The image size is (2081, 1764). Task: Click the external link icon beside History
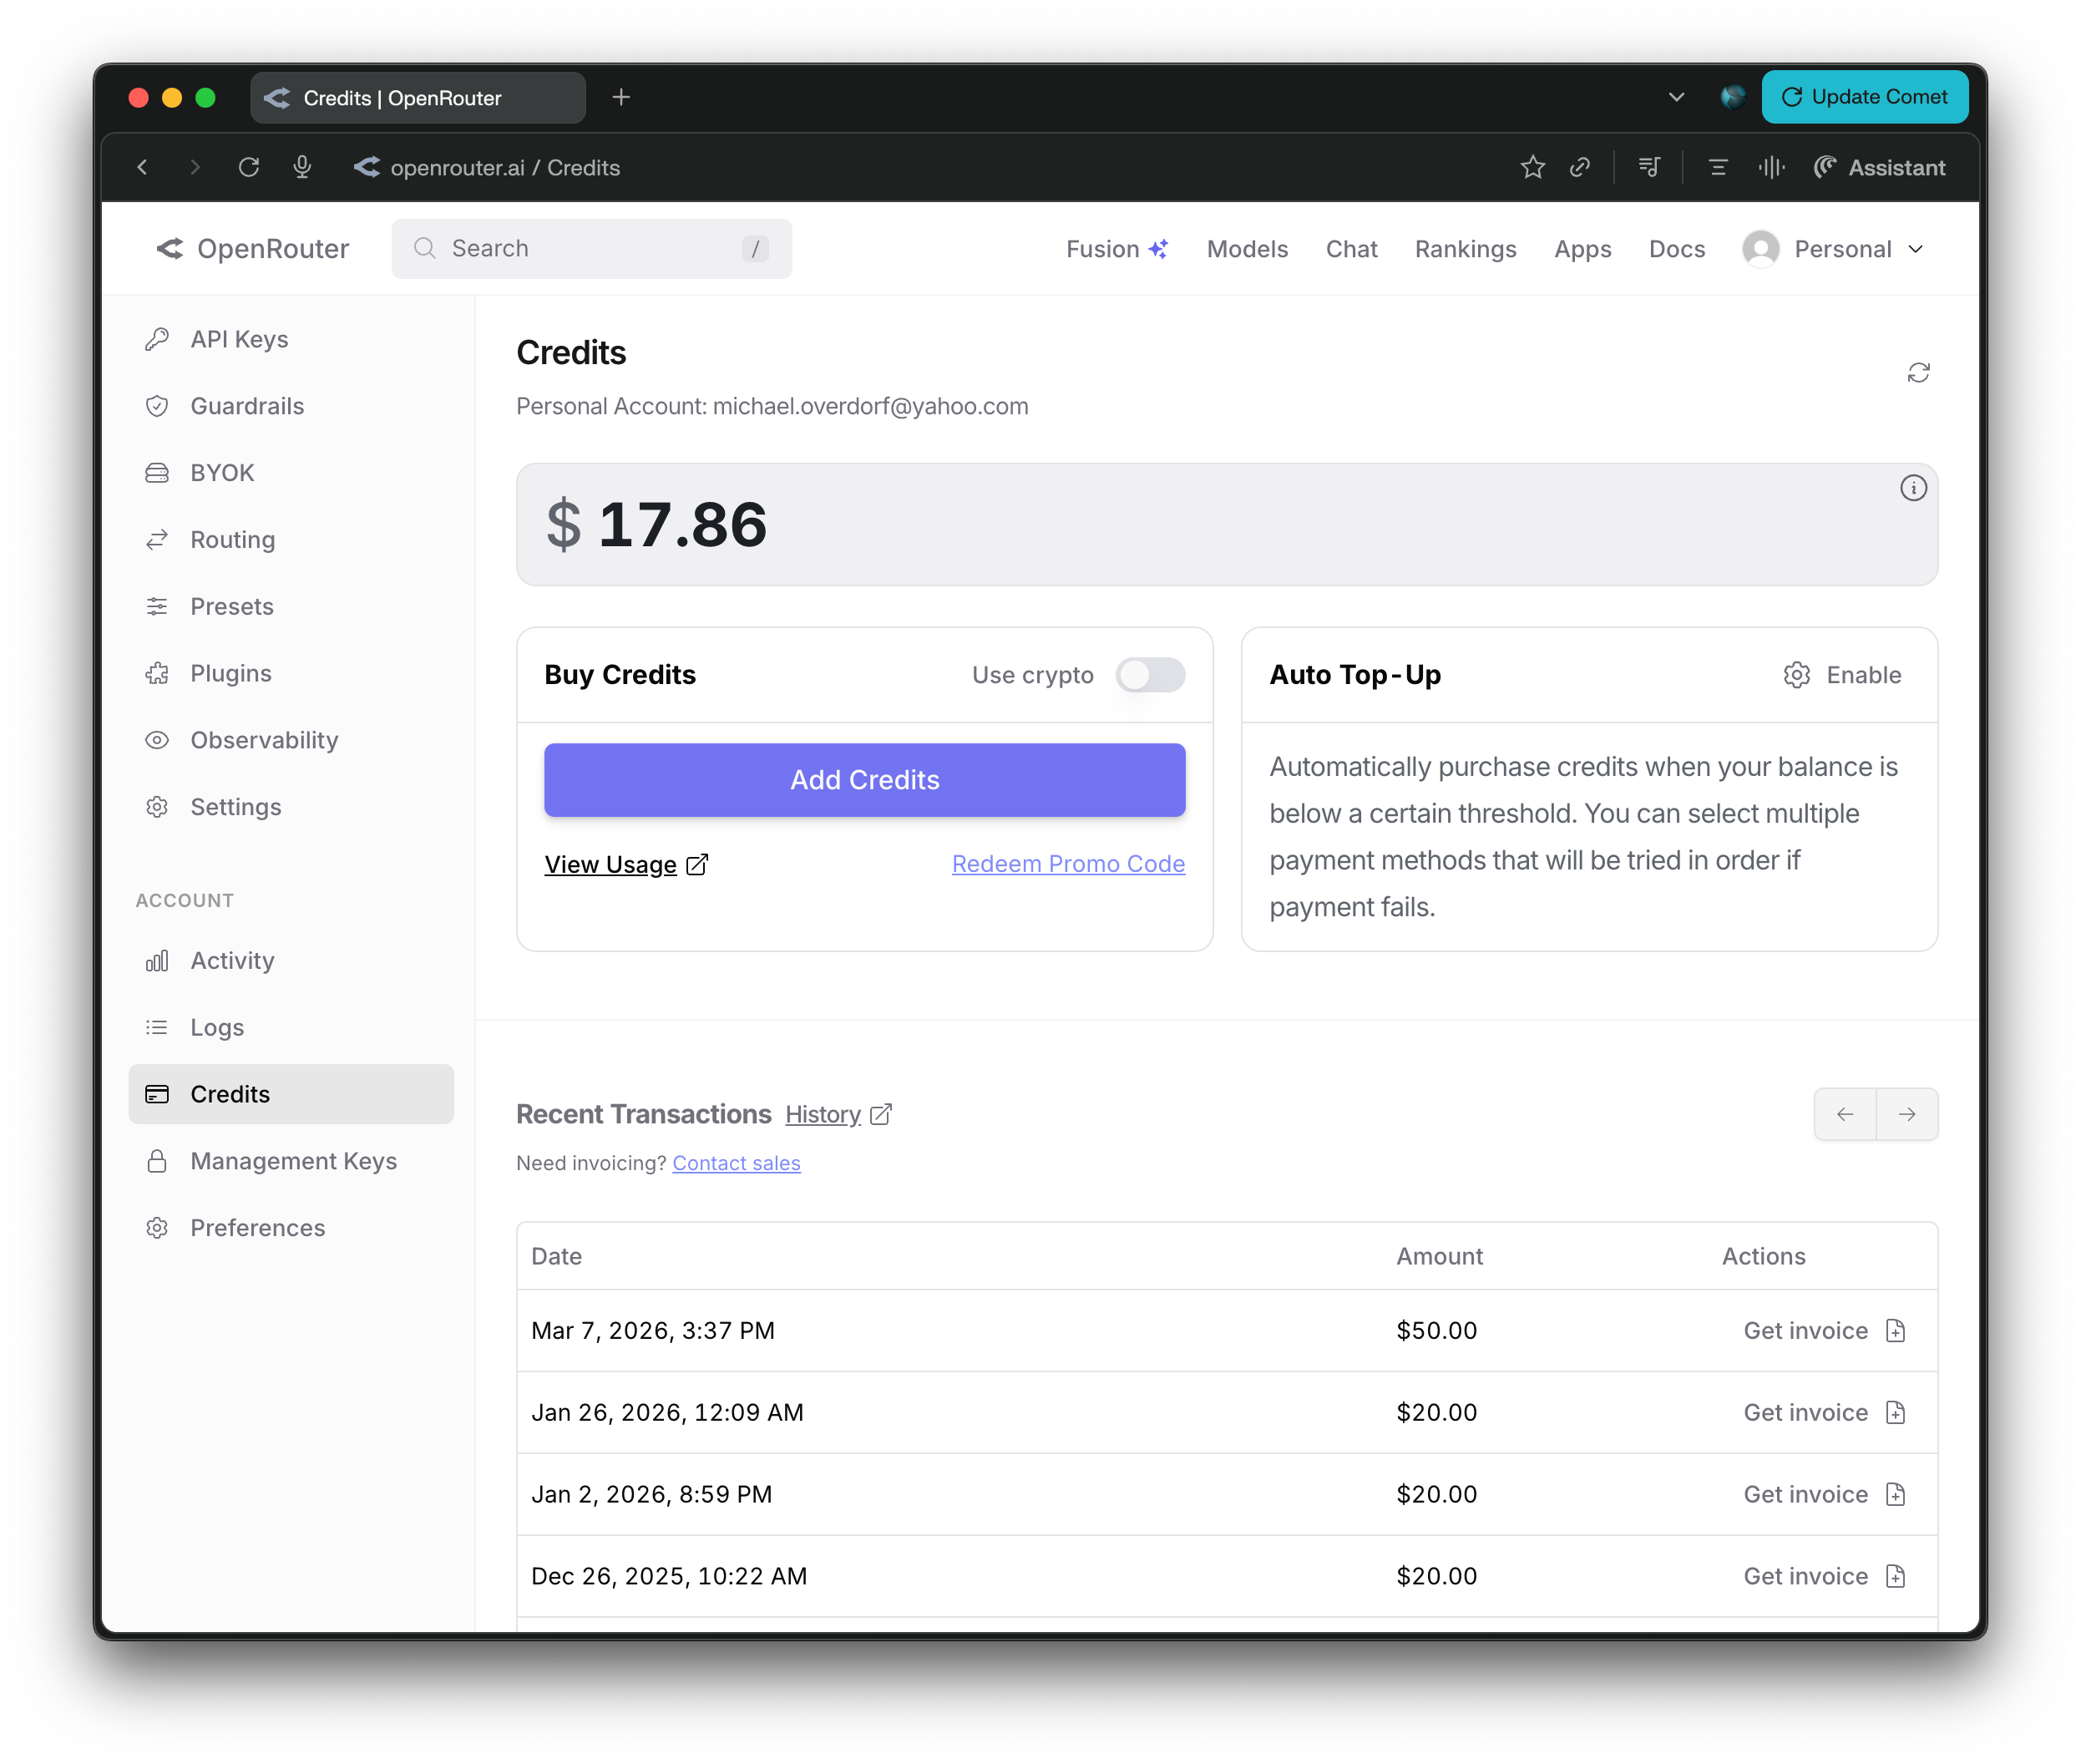tap(880, 1114)
